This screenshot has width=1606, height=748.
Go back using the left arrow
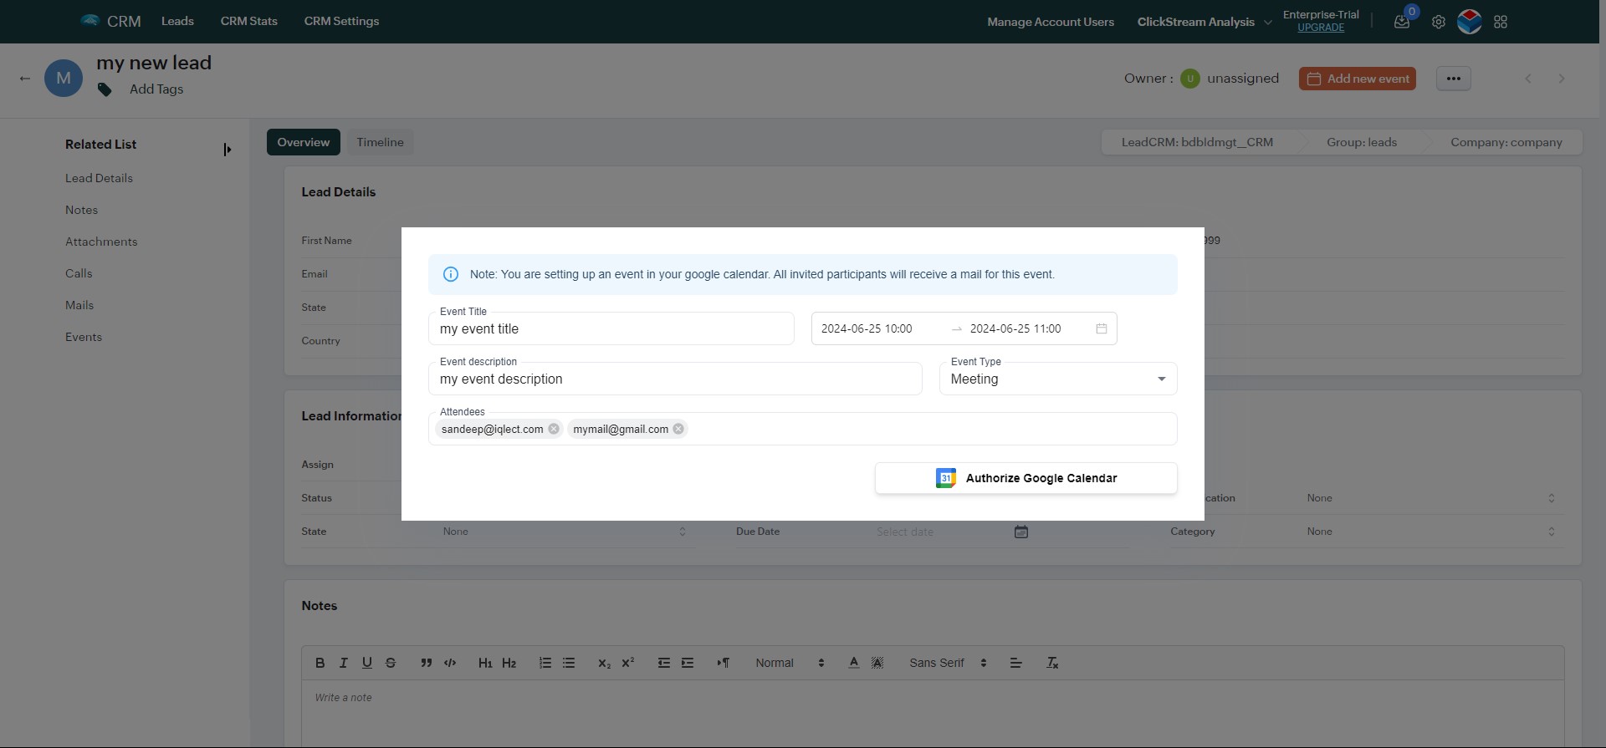[25, 79]
